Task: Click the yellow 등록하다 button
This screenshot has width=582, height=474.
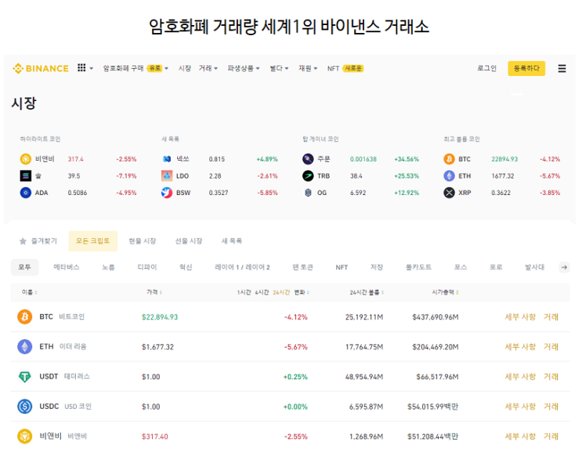Action: click(526, 68)
